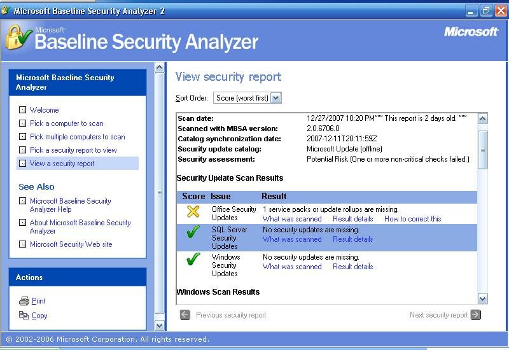The width and height of the screenshot is (509, 350).
Task: Click Next security report text
Action: [438, 315]
